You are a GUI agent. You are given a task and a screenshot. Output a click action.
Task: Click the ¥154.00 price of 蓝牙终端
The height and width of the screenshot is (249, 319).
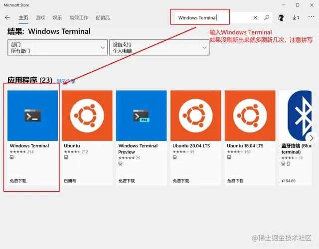289,181
